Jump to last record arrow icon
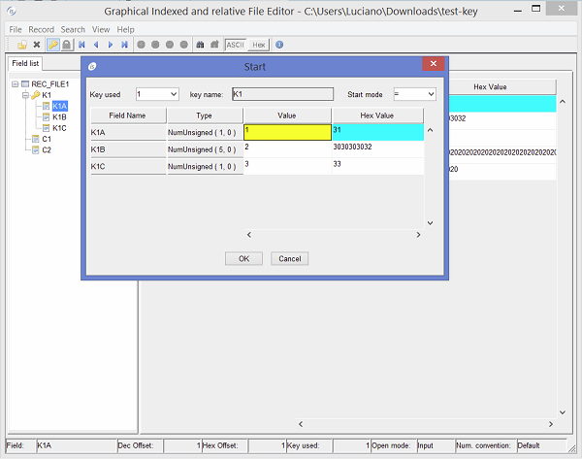 125,45
